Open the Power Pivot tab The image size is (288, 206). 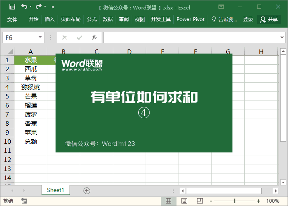click(190, 19)
